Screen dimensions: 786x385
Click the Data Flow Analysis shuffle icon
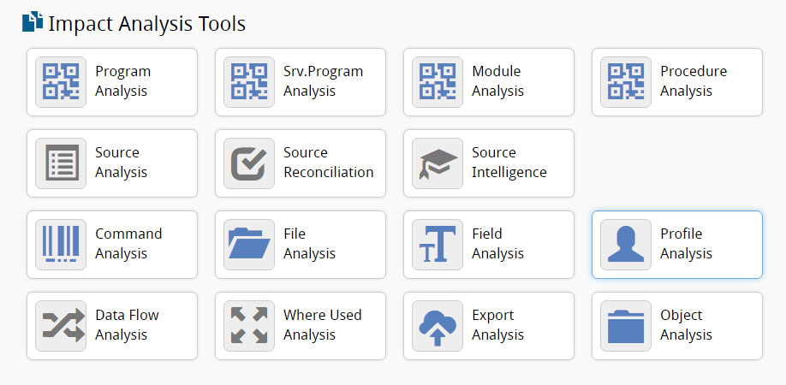click(x=61, y=326)
